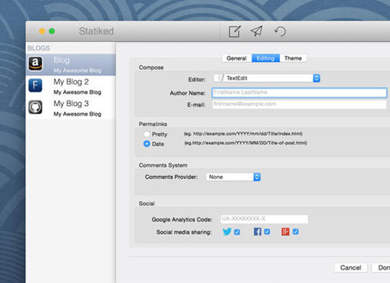Viewport: 390px width, 283px height.
Task: Click the Author Name input field
Action: point(300,92)
